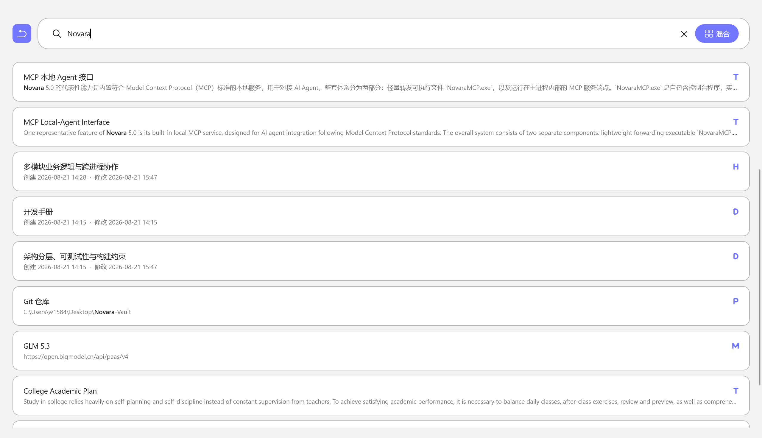Click the T badge on MCP 本地 Agent 接口
The height and width of the screenshot is (438, 762).
point(735,77)
